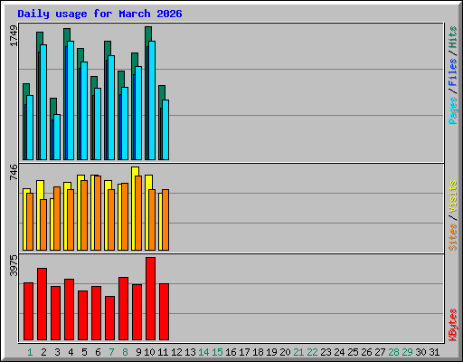Click the cyan pages bar for day 3

tap(57, 137)
